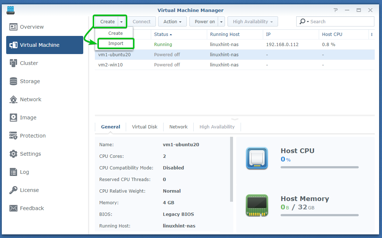Open the Settings gear icon
The height and width of the screenshot is (238, 382).
point(13,154)
